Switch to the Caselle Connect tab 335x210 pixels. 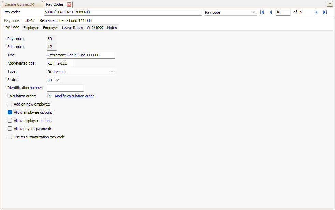(x=21, y=4)
